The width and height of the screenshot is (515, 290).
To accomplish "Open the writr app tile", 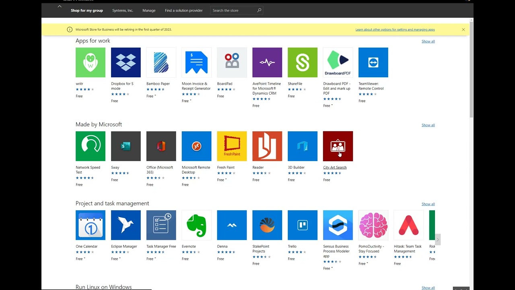I will (91, 62).
